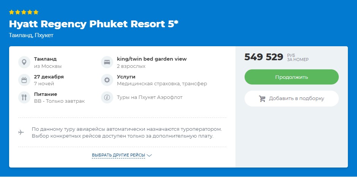Click the chevron next to Выбрать другие рейсы
357x177 pixels.
tap(149, 155)
